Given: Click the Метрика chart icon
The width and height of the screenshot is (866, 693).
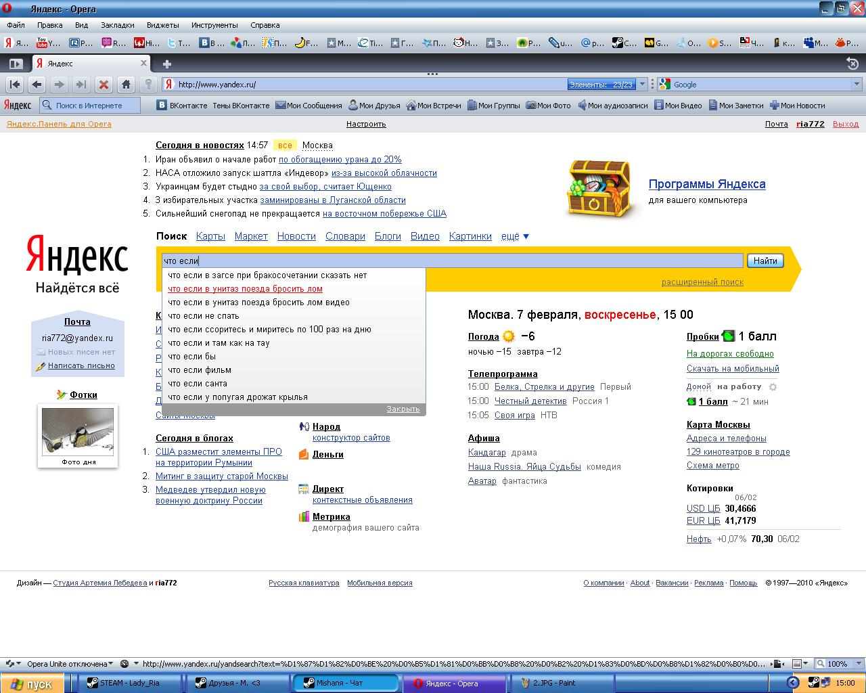Looking at the screenshot, I should pos(304,516).
